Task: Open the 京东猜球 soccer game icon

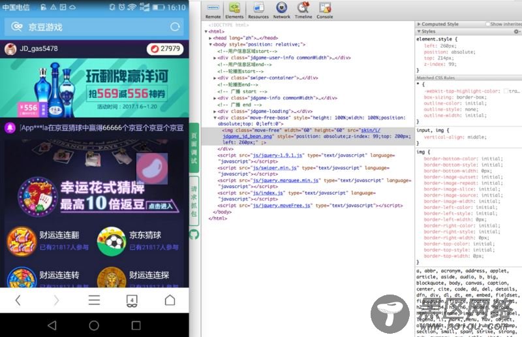Action: click(x=112, y=242)
